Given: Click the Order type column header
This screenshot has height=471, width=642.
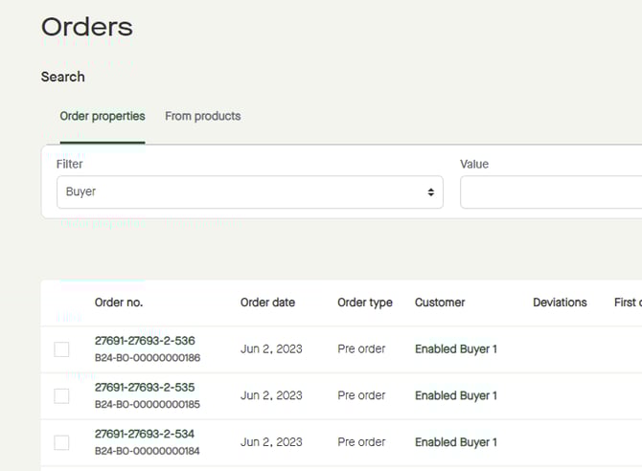Looking at the screenshot, I should coord(365,303).
